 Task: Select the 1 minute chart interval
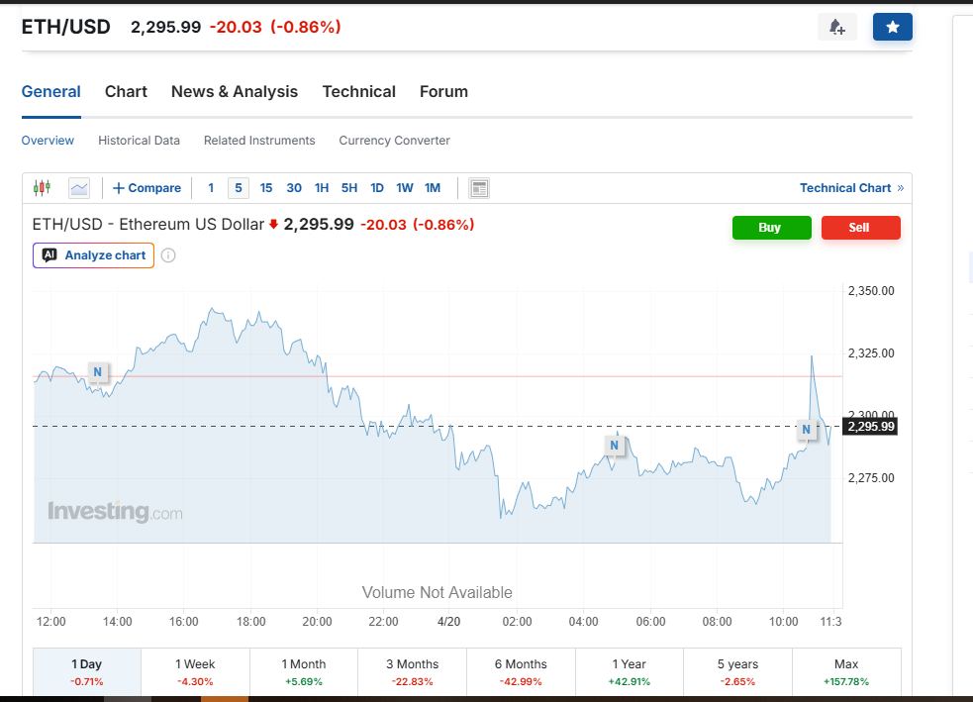pyautogui.click(x=210, y=188)
